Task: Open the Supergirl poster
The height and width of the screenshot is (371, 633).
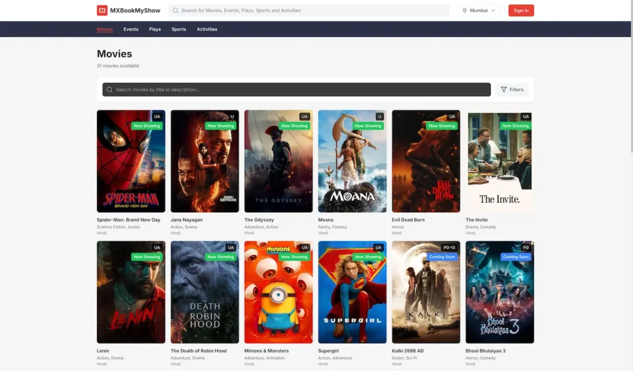Action: [x=352, y=293]
